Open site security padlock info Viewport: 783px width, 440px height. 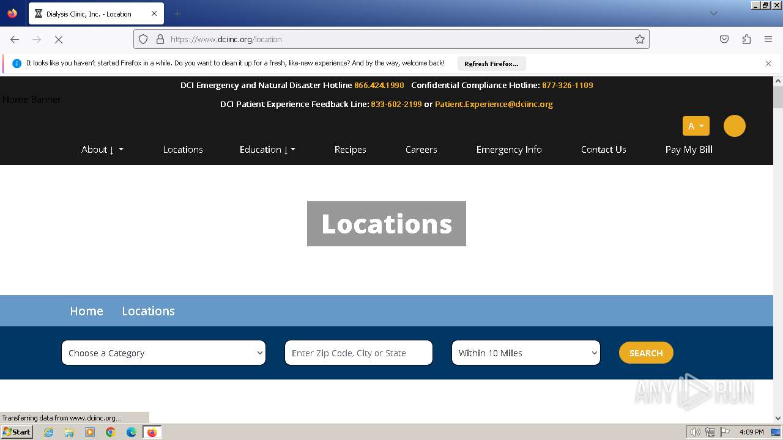[160, 39]
